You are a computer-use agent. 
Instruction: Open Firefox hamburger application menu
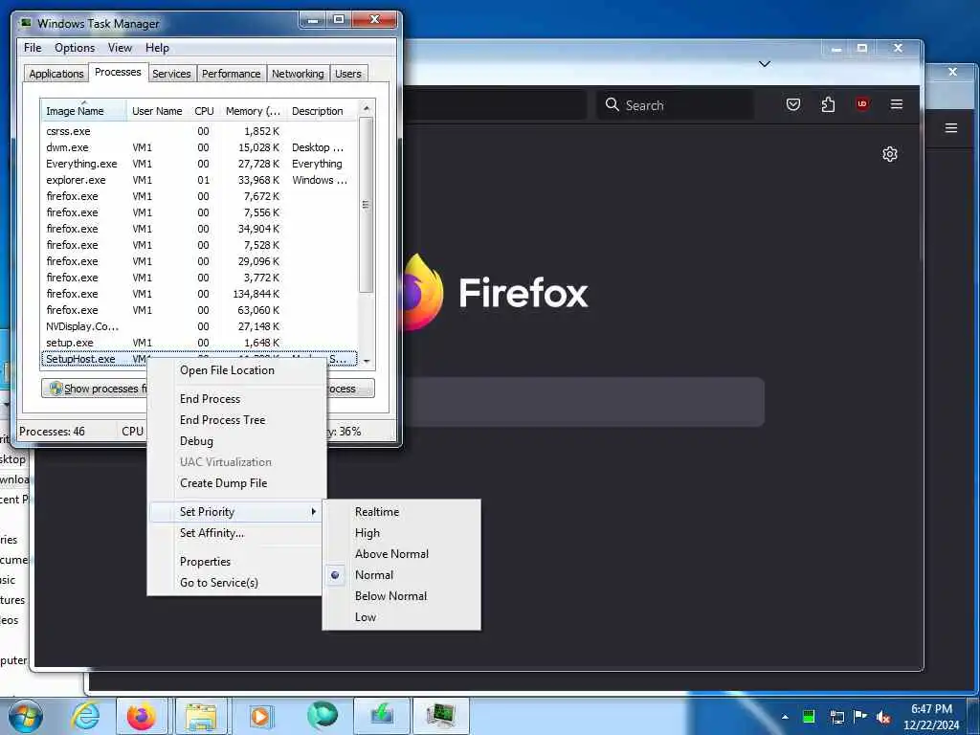click(x=896, y=104)
